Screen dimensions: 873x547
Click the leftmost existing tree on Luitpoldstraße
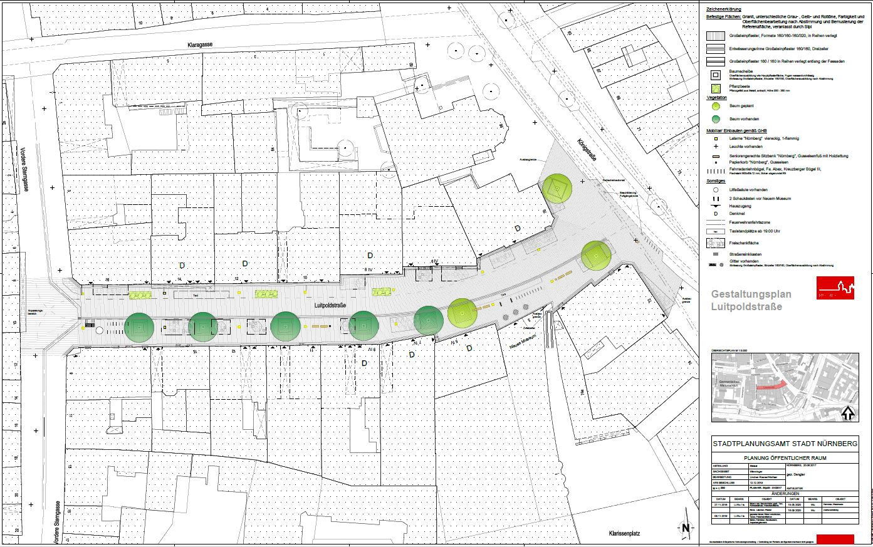(139, 328)
